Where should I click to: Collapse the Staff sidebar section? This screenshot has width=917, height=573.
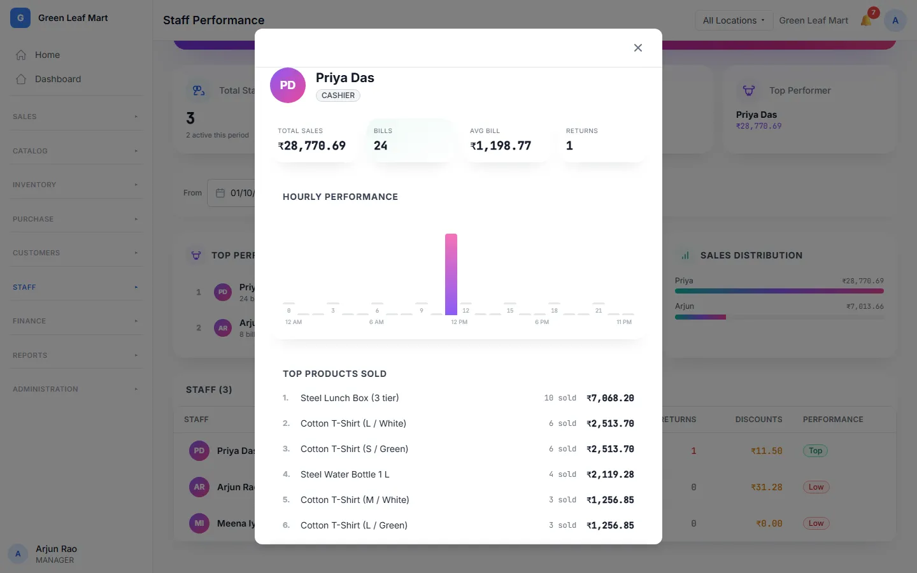(76, 287)
